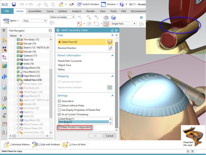
Task: Open the Reuse Library books icon
Action: (4, 66)
